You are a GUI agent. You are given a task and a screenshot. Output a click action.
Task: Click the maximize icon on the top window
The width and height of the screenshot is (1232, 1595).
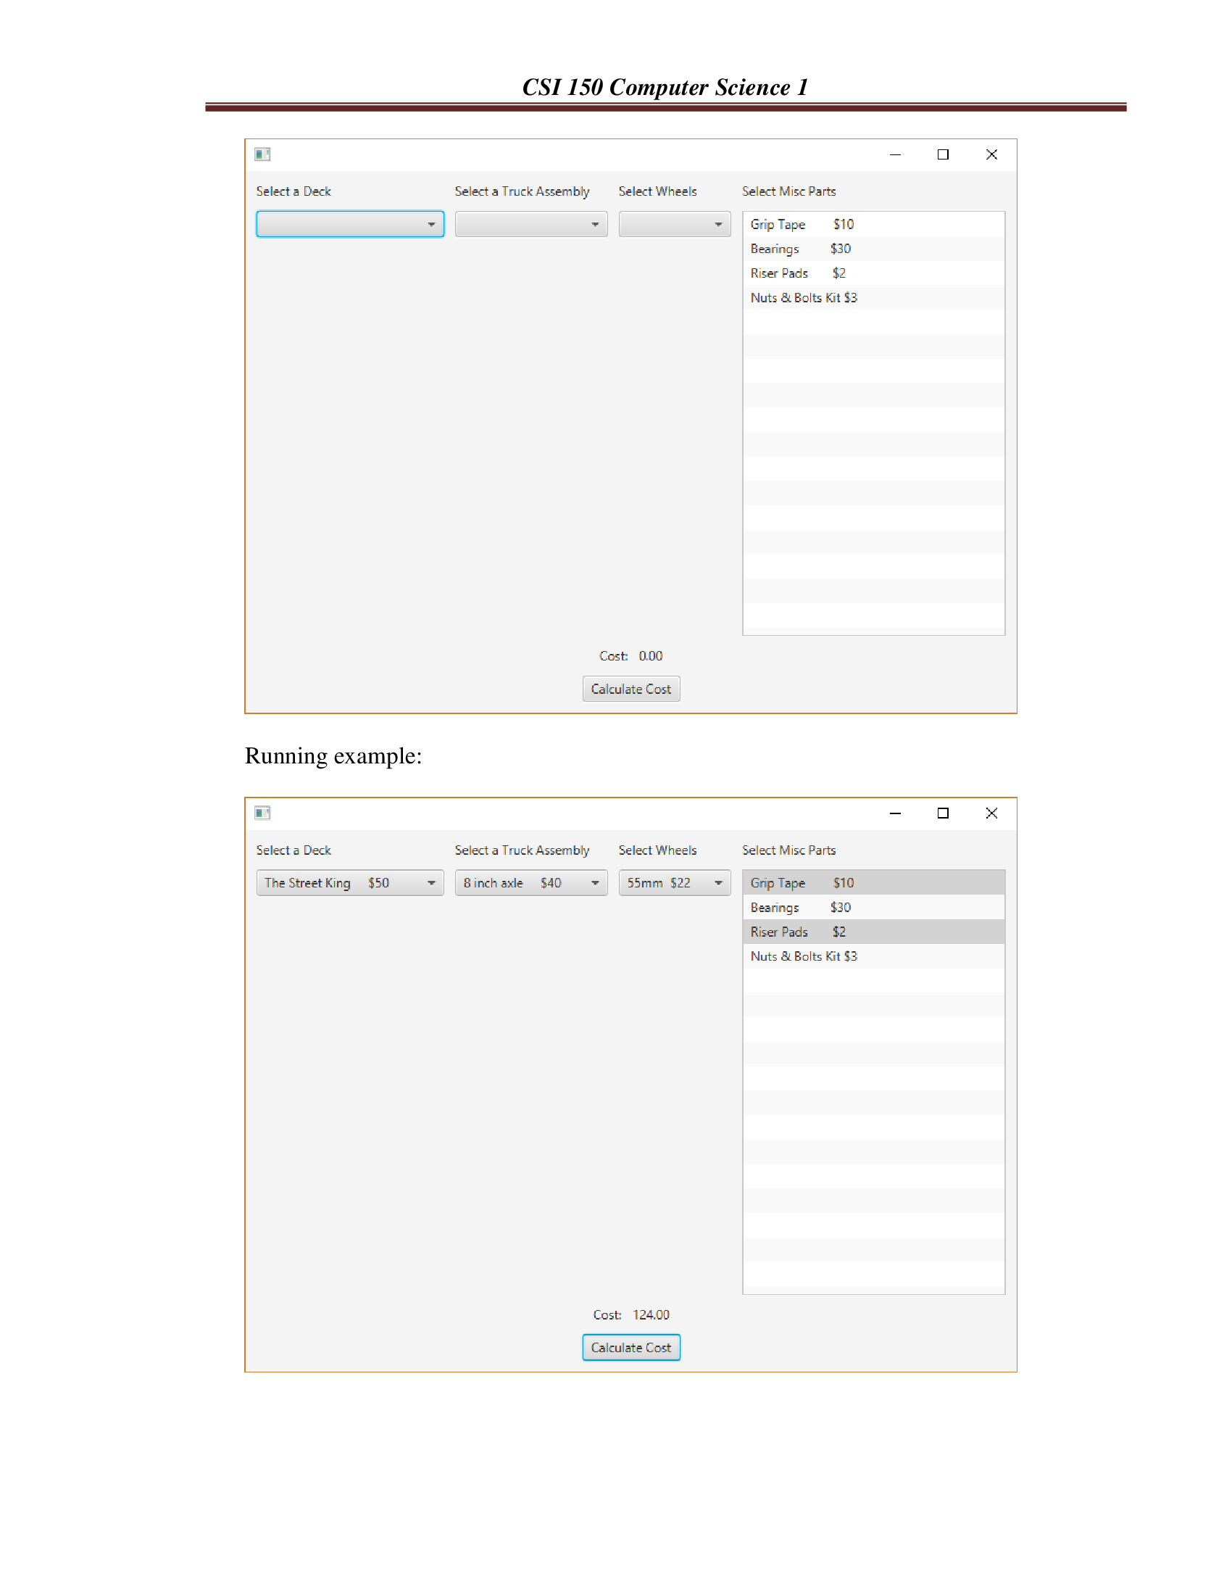942,155
